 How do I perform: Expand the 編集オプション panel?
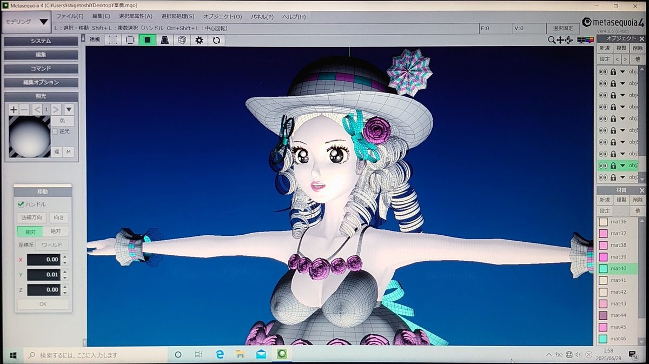41,83
